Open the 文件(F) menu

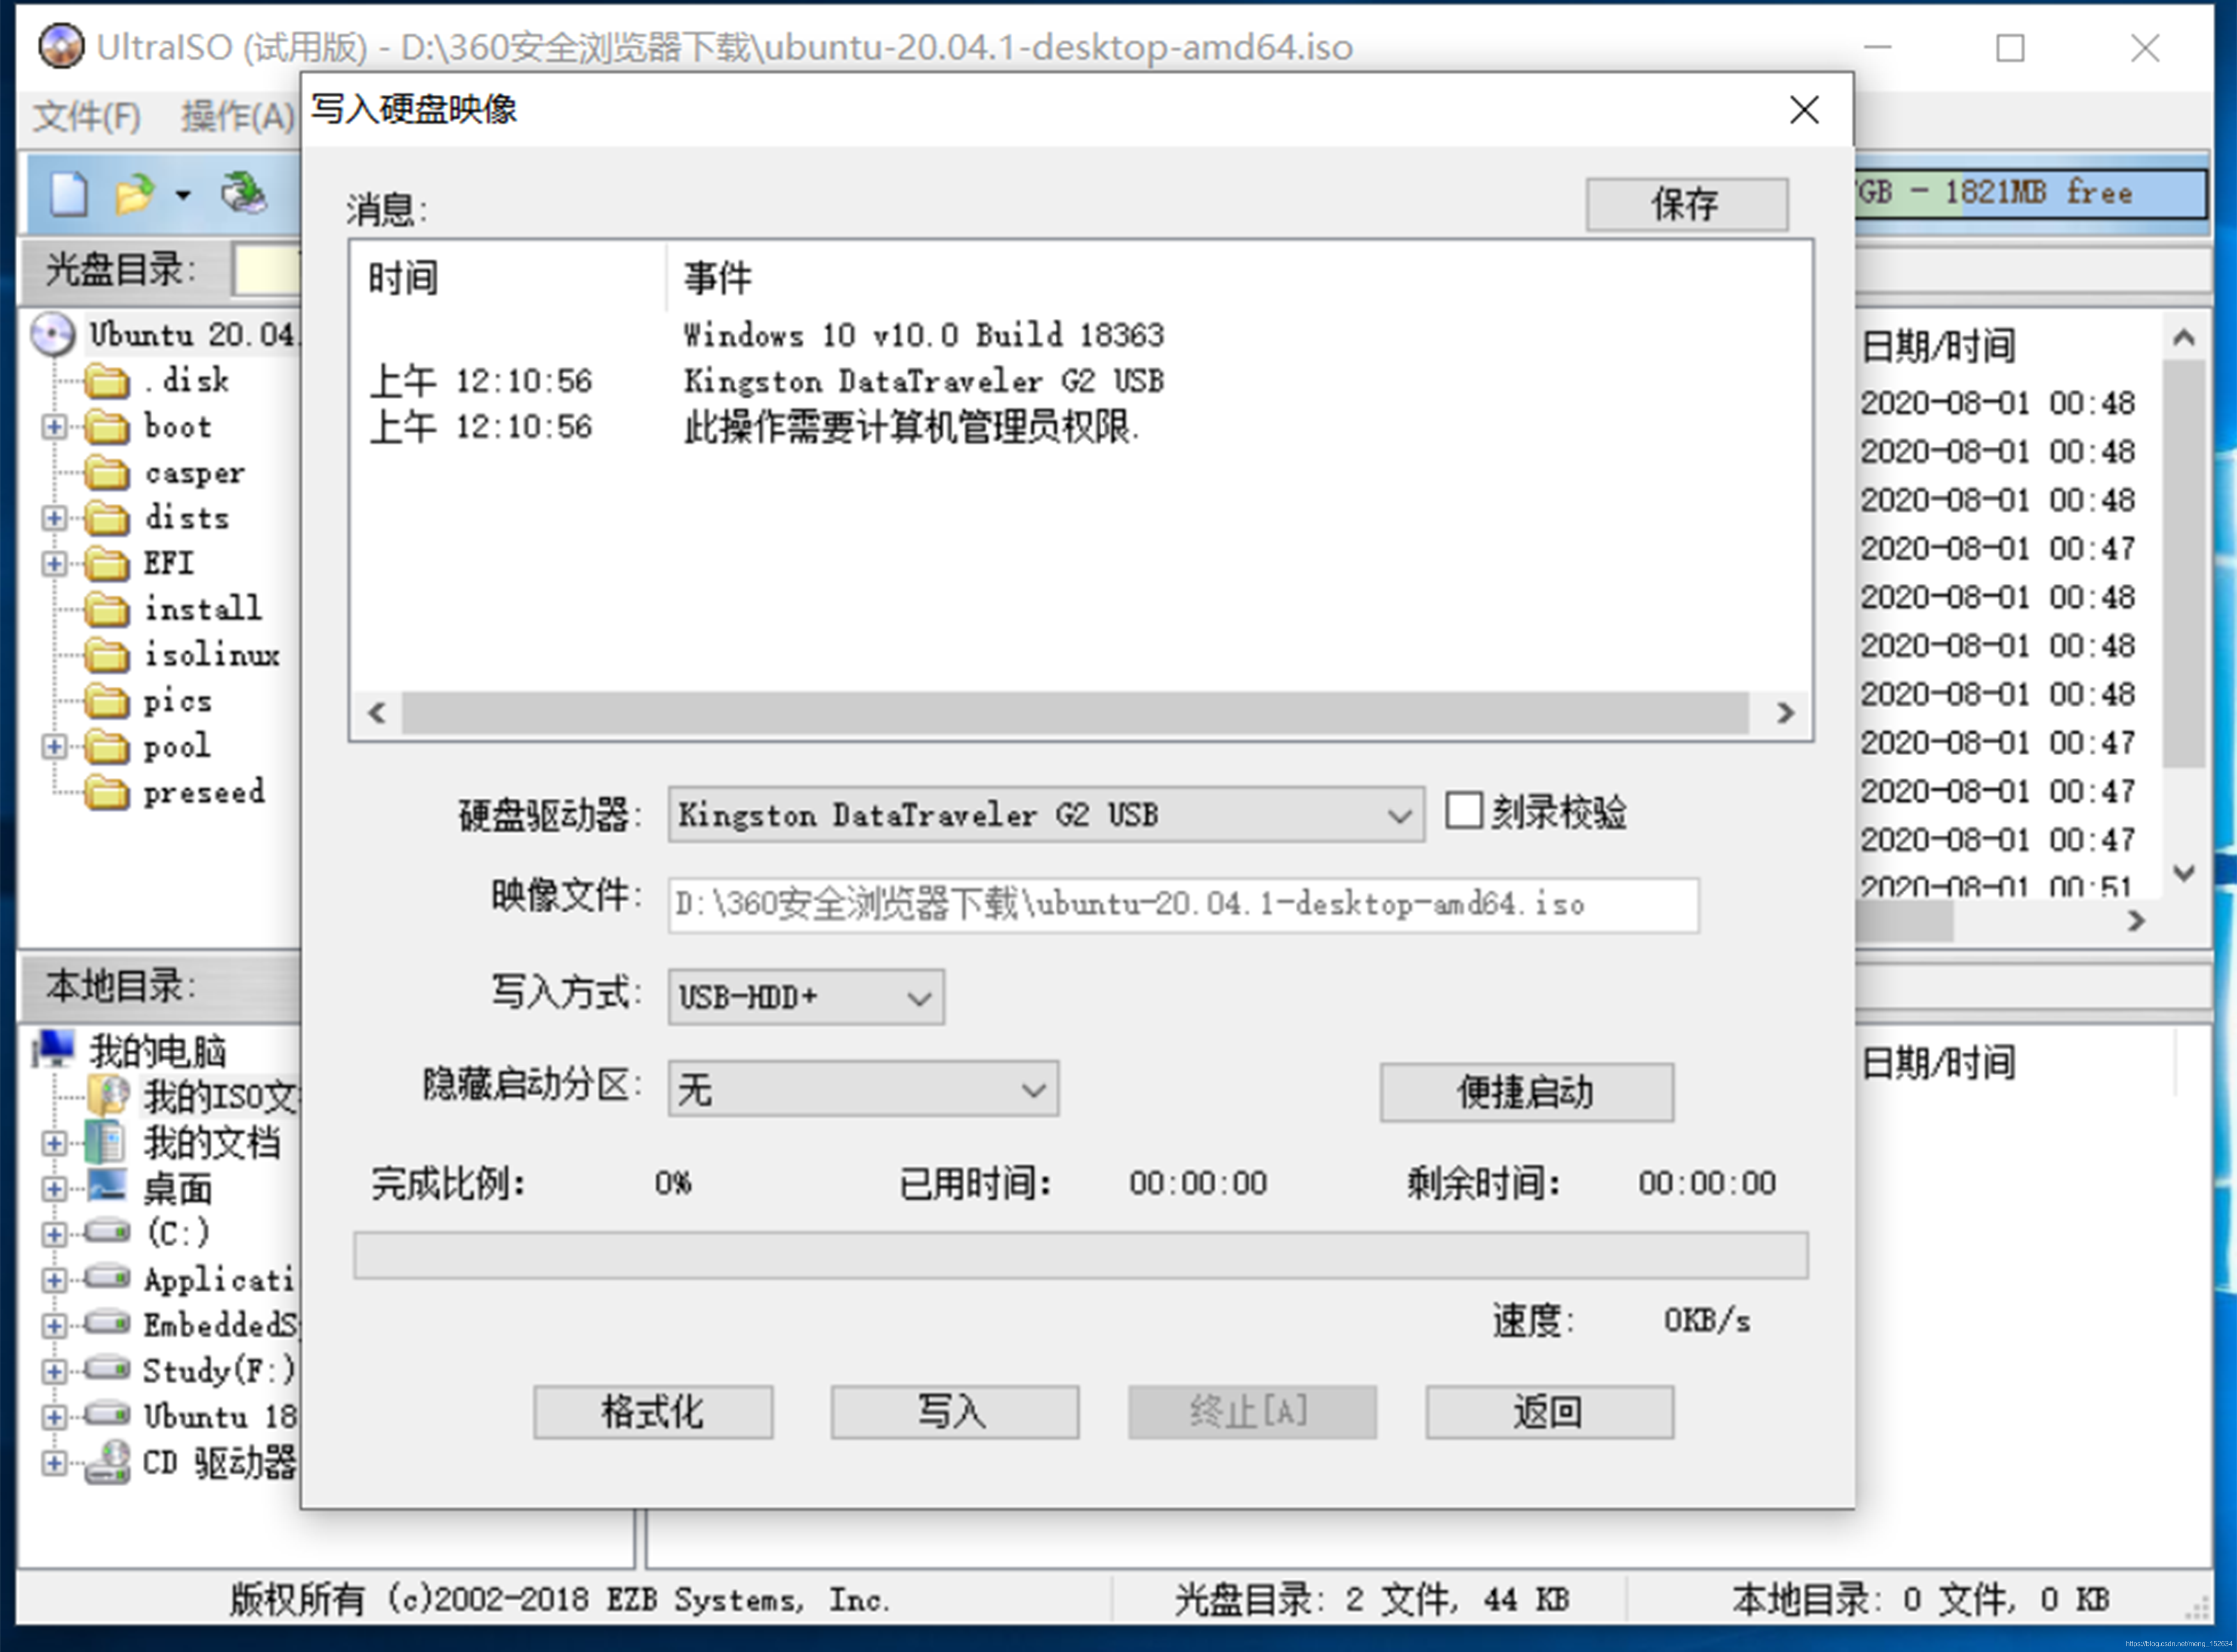point(87,117)
